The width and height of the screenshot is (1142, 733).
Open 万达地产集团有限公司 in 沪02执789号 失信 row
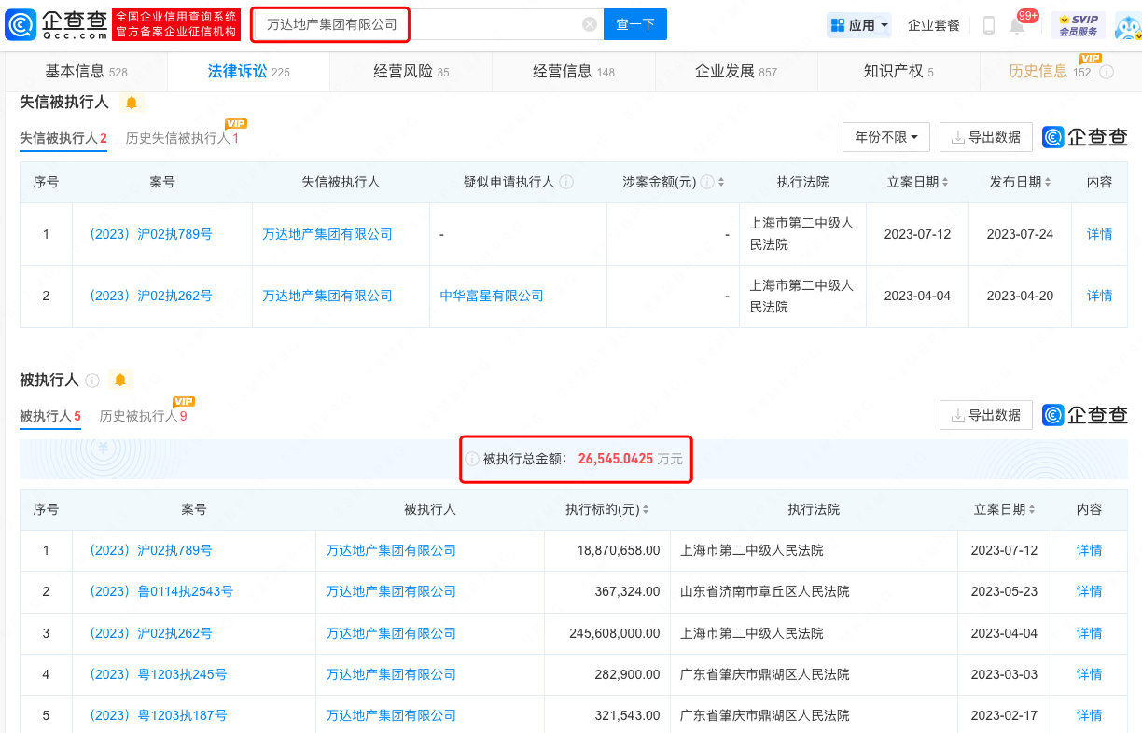(x=327, y=234)
